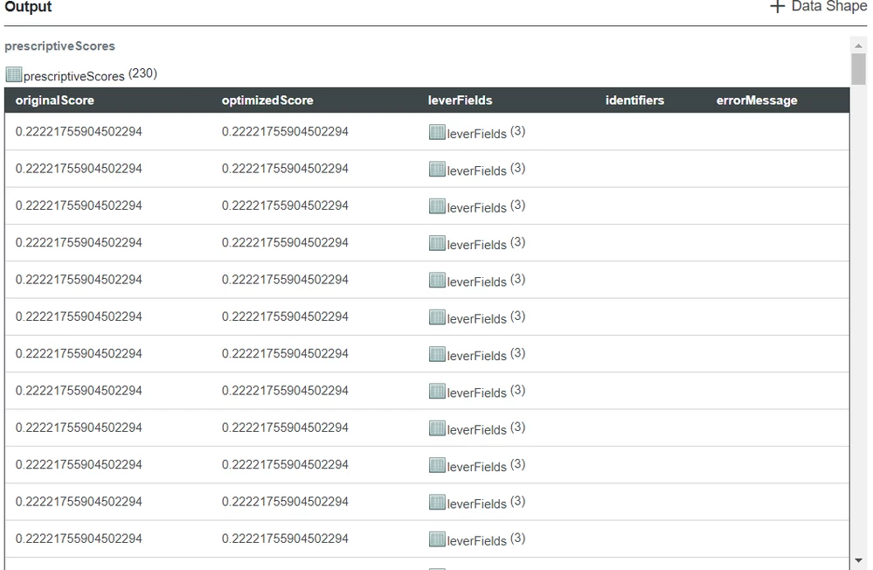873x570 pixels.
Task: Sort by originalScore column header
Action: pos(54,101)
